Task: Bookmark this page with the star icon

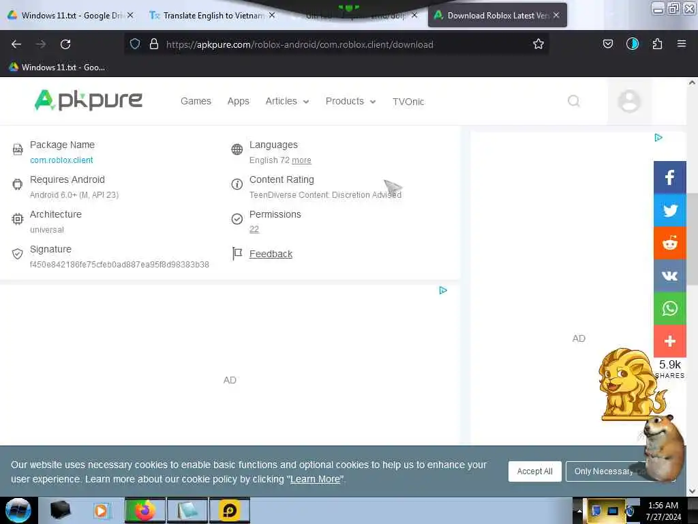Action: click(538, 44)
